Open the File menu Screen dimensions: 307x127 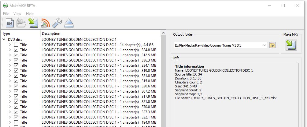coord(6,14)
